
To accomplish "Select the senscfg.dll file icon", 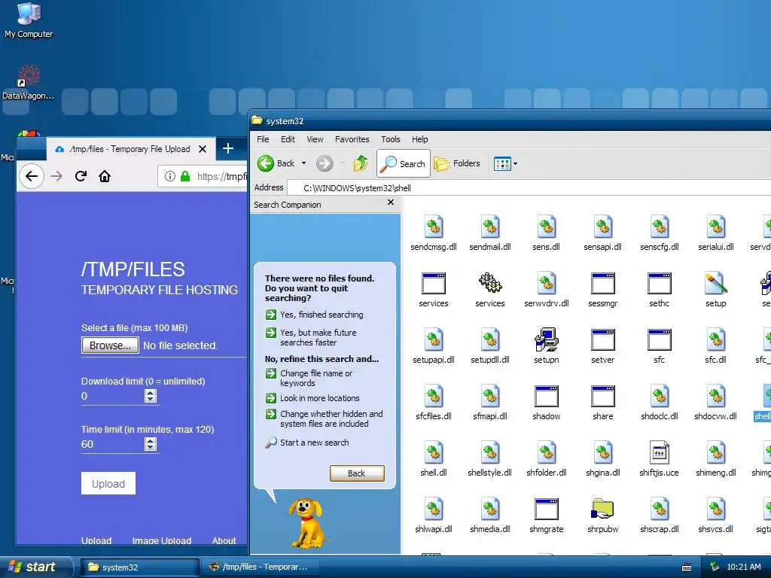I will click(660, 233).
